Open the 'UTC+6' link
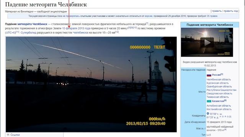The image size is (245, 137). click(10, 33)
